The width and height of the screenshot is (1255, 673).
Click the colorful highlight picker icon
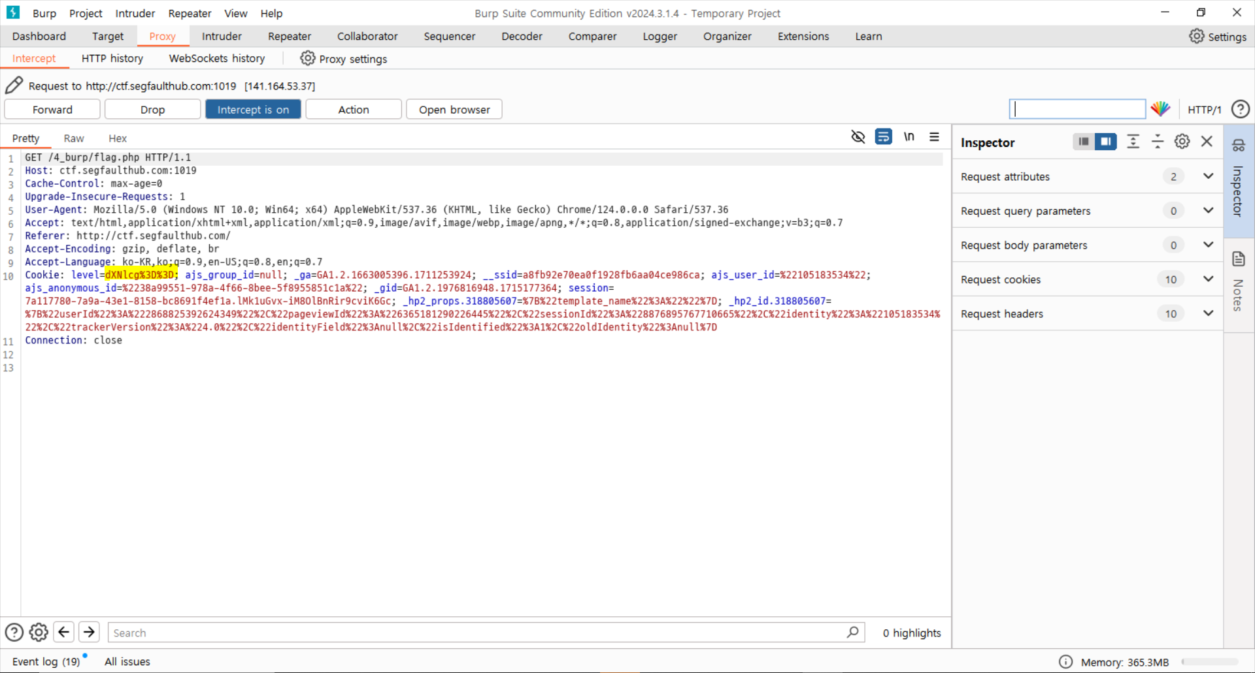pos(1161,109)
